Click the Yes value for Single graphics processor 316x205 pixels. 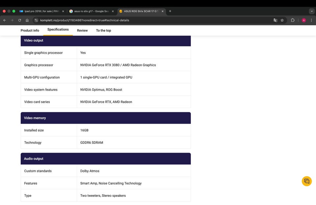click(x=83, y=53)
